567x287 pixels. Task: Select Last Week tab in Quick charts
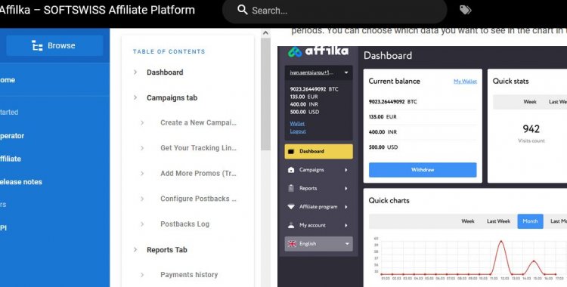point(498,221)
